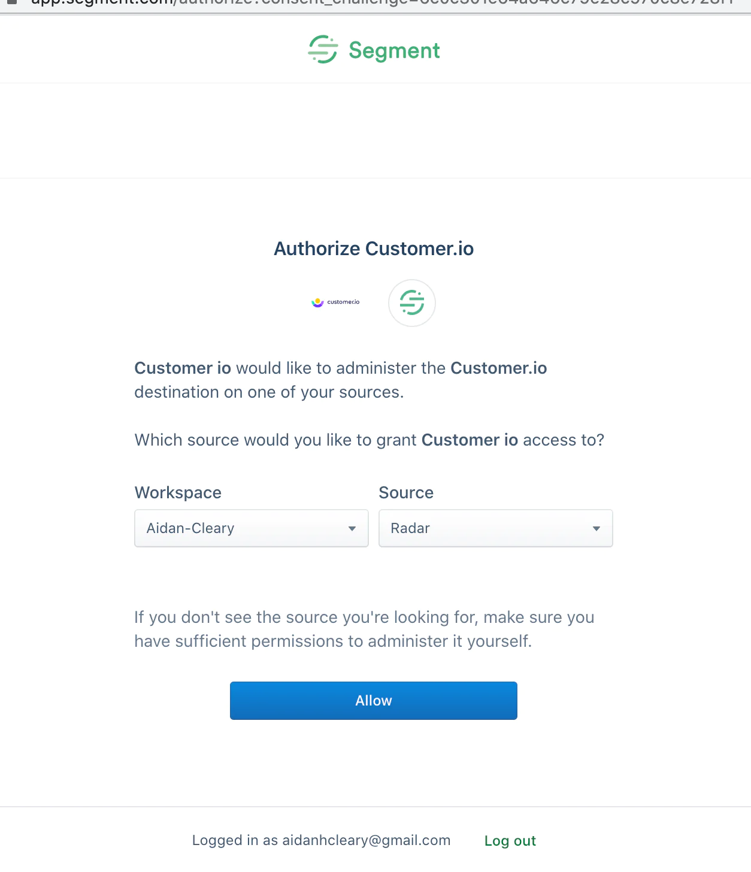Viewport: 751px width, 872px height.
Task: Click the green Segment S symbol in header
Action: tap(322, 50)
